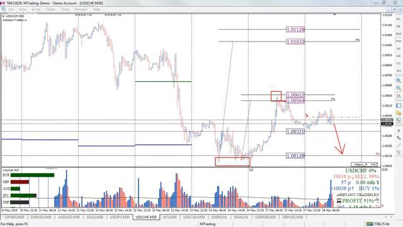The image size is (403, 227).
Task: Open the chart template icon
Action: [x=399, y=105]
